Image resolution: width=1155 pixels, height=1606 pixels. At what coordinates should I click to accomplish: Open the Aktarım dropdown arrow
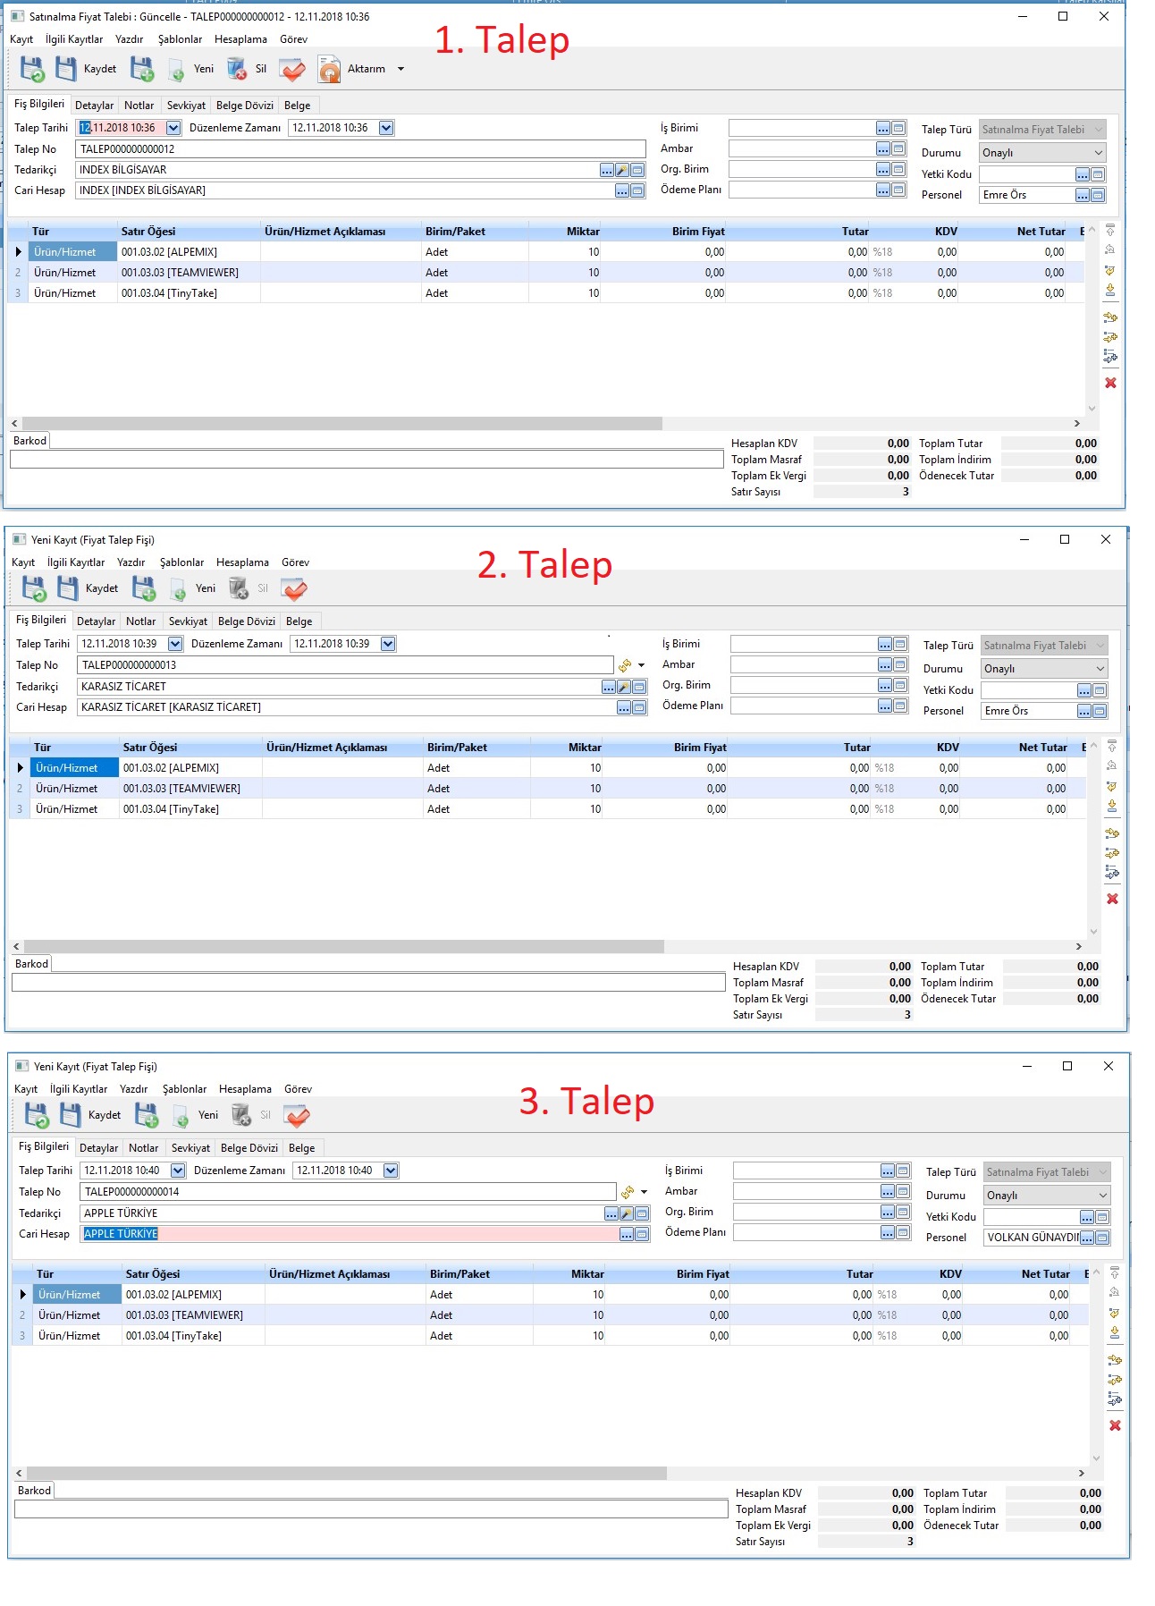400,69
